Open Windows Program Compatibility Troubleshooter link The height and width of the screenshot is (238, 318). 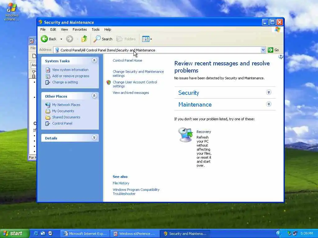(136, 192)
